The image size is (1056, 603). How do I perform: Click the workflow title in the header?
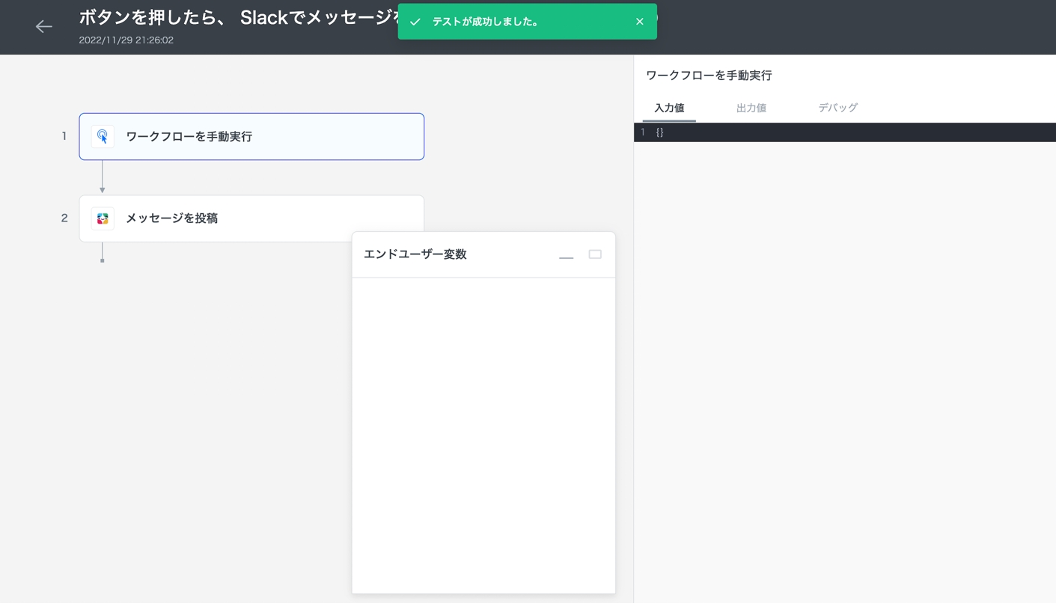pos(238,18)
